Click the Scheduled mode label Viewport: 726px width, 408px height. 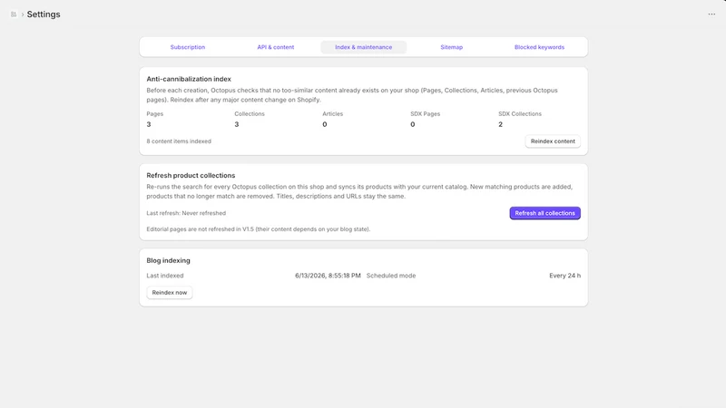391,276
